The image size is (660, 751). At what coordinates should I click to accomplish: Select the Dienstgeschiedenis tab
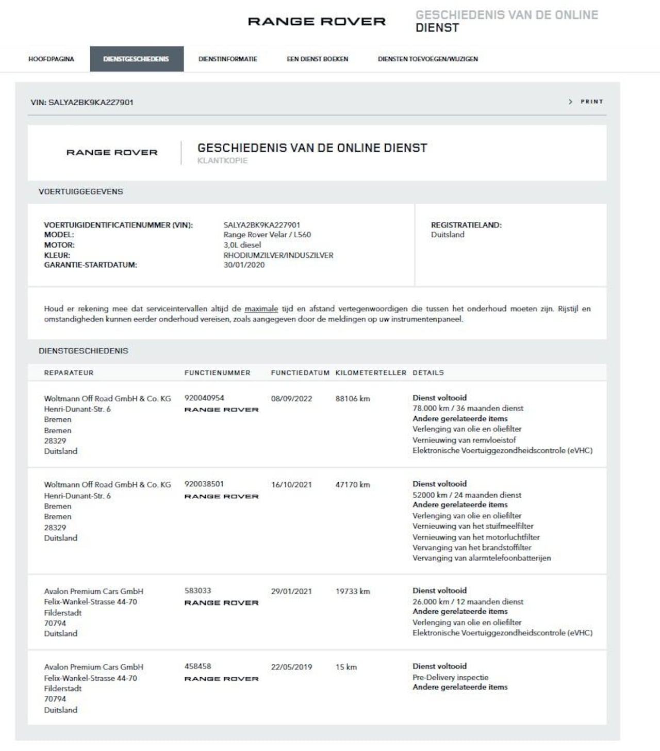tap(136, 59)
